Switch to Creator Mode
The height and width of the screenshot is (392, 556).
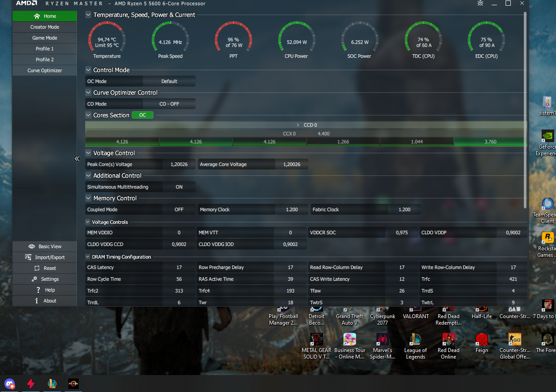[x=45, y=27]
